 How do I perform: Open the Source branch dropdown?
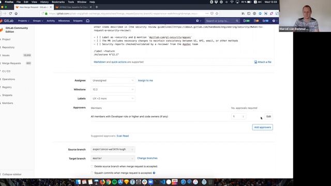click(x=113, y=149)
